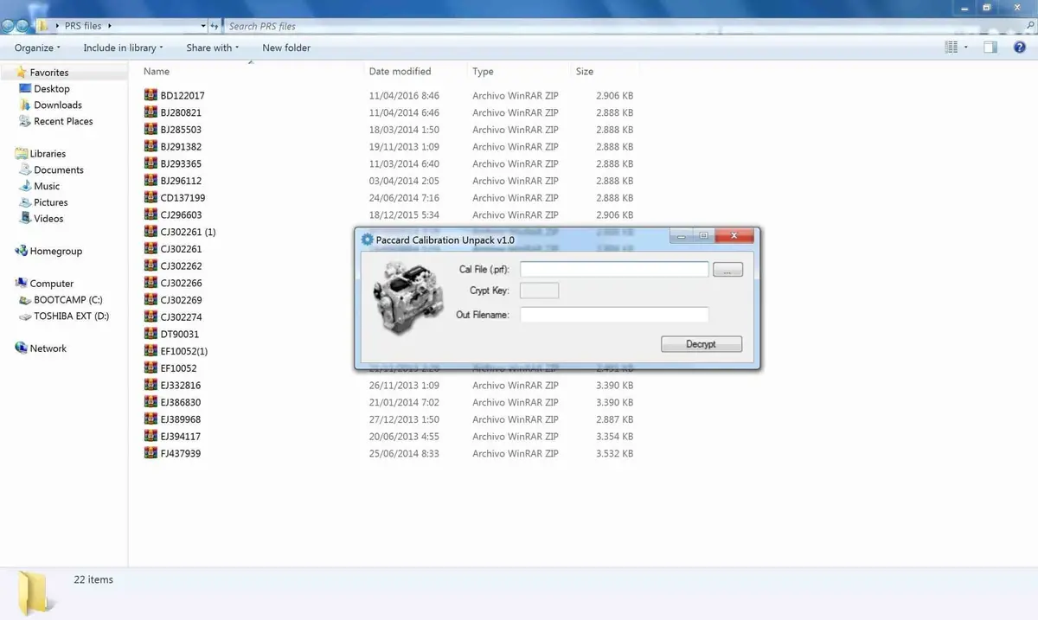Click the BJ280821 archive icon
Viewport: 1038px width, 620px height.
(x=151, y=112)
